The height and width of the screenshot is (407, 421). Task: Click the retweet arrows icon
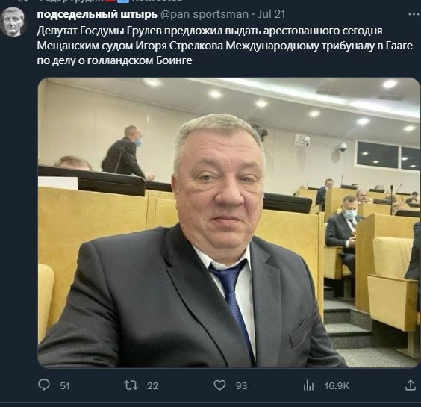131,385
